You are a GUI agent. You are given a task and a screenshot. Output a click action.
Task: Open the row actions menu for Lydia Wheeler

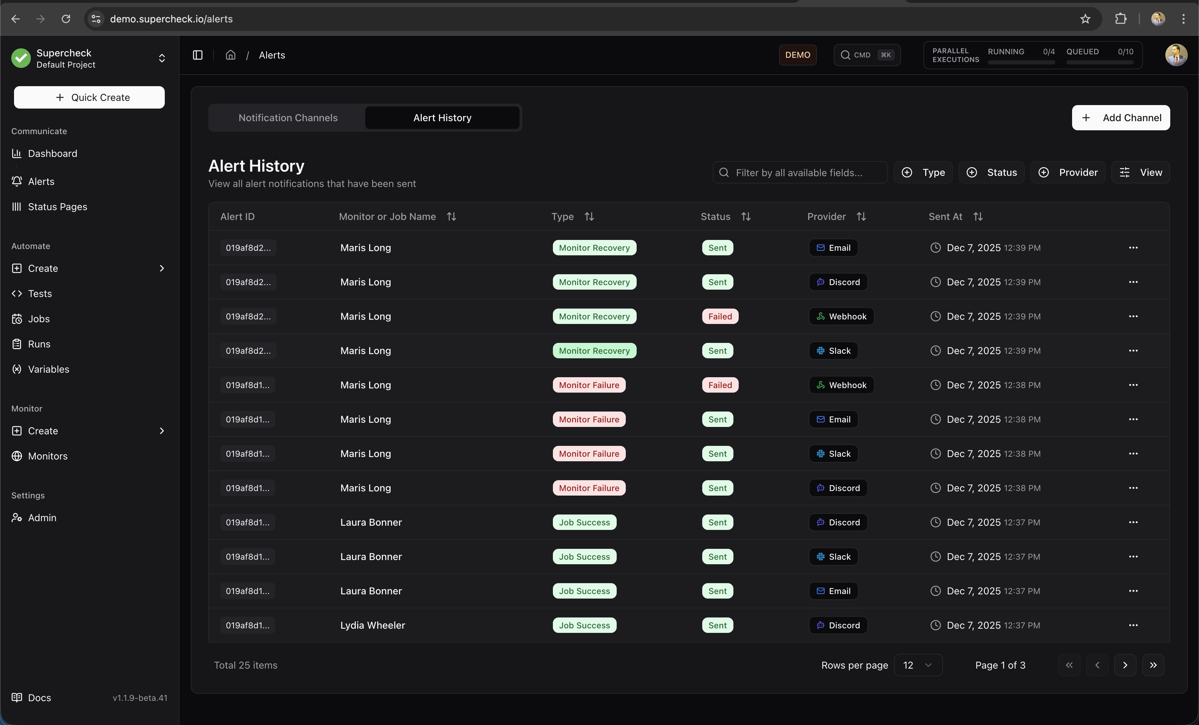pos(1133,625)
